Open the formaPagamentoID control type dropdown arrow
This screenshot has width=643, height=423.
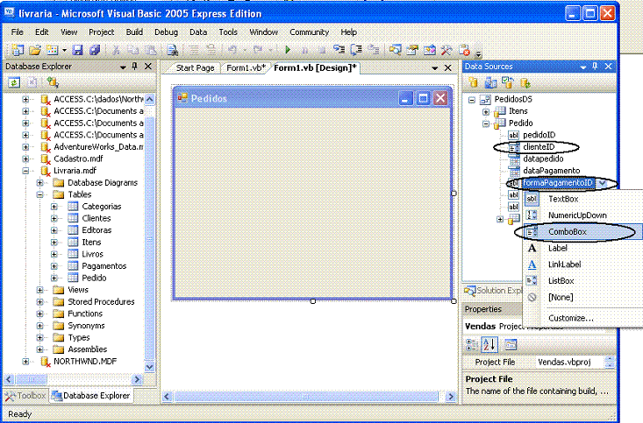pyautogui.click(x=602, y=183)
